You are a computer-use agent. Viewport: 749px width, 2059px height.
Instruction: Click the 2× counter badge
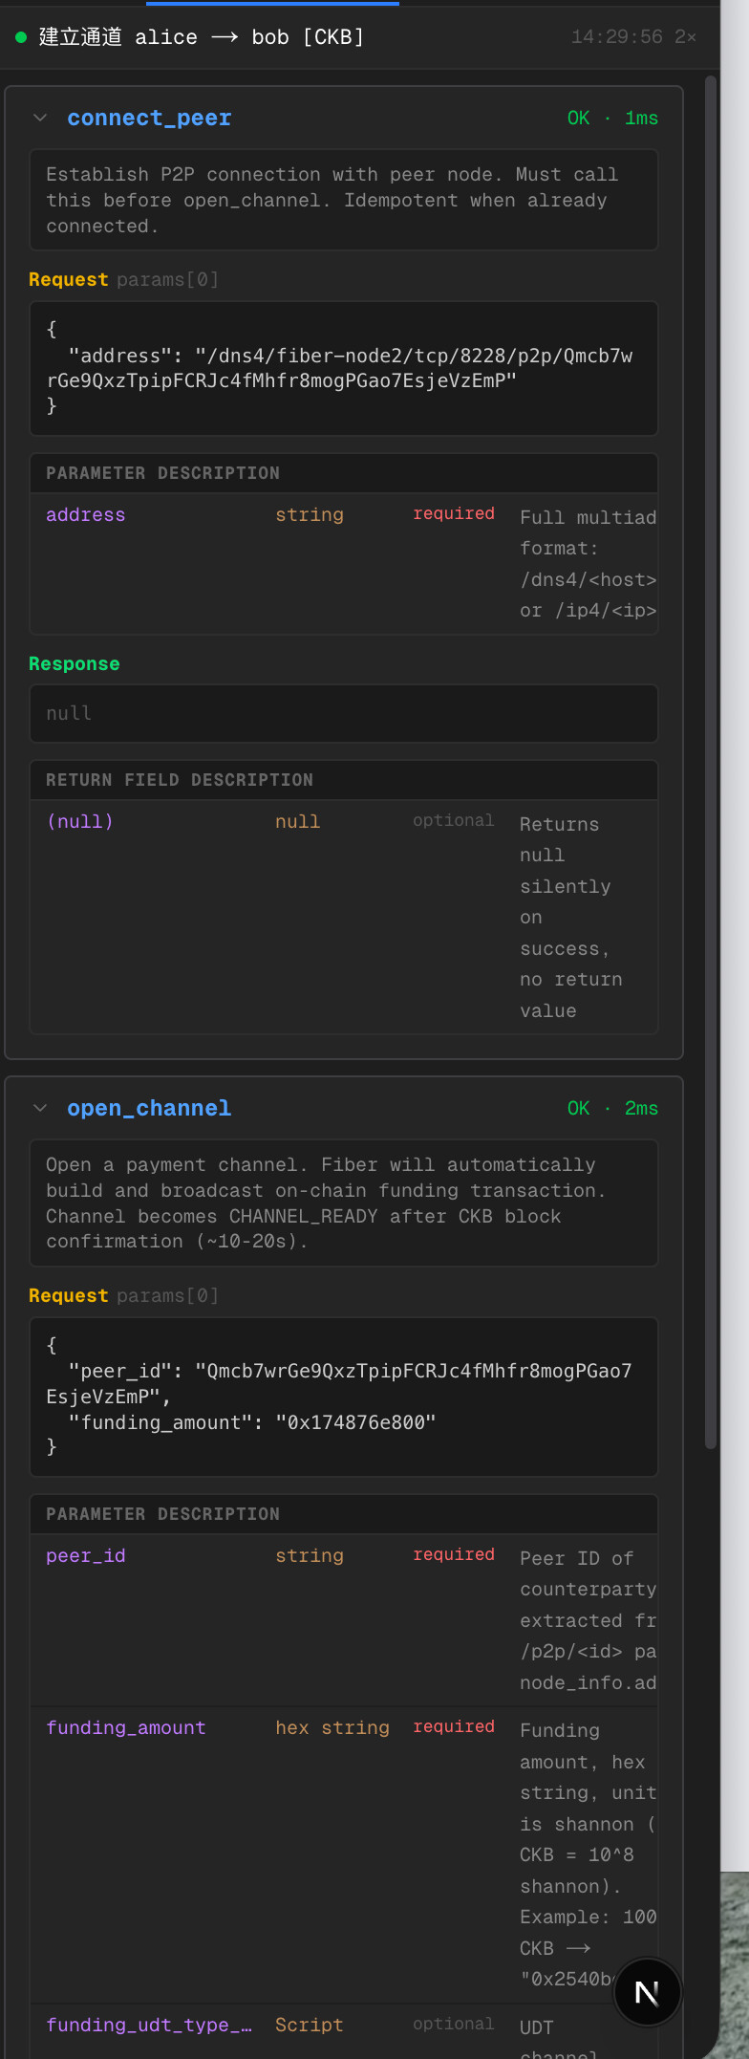click(685, 37)
